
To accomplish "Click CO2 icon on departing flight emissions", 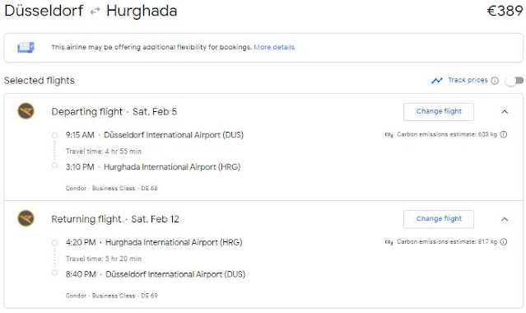I will coord(389,134).
